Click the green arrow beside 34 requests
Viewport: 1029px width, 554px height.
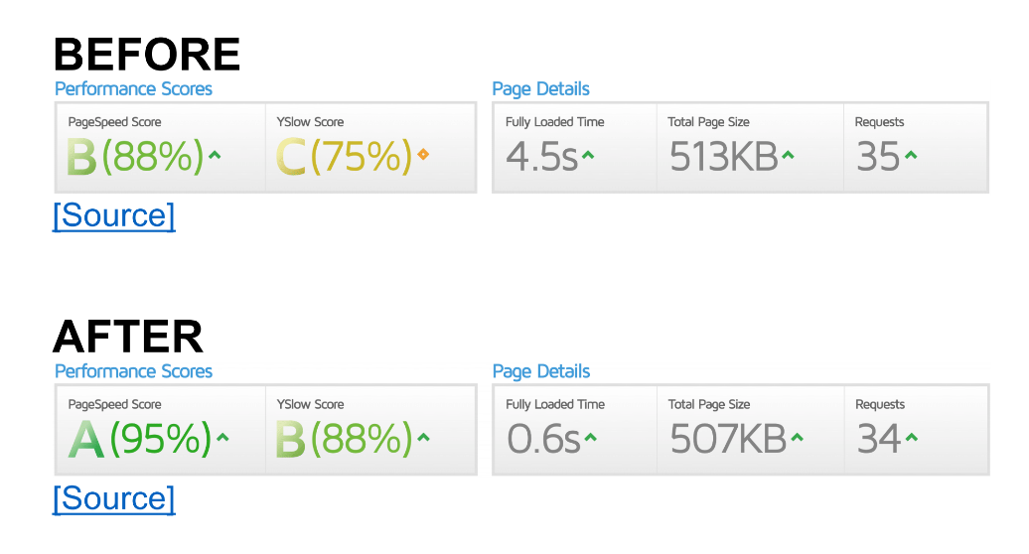tap(912, 437)
